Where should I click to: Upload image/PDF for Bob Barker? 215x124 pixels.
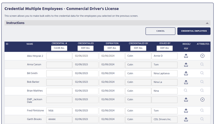click(186, 82)
